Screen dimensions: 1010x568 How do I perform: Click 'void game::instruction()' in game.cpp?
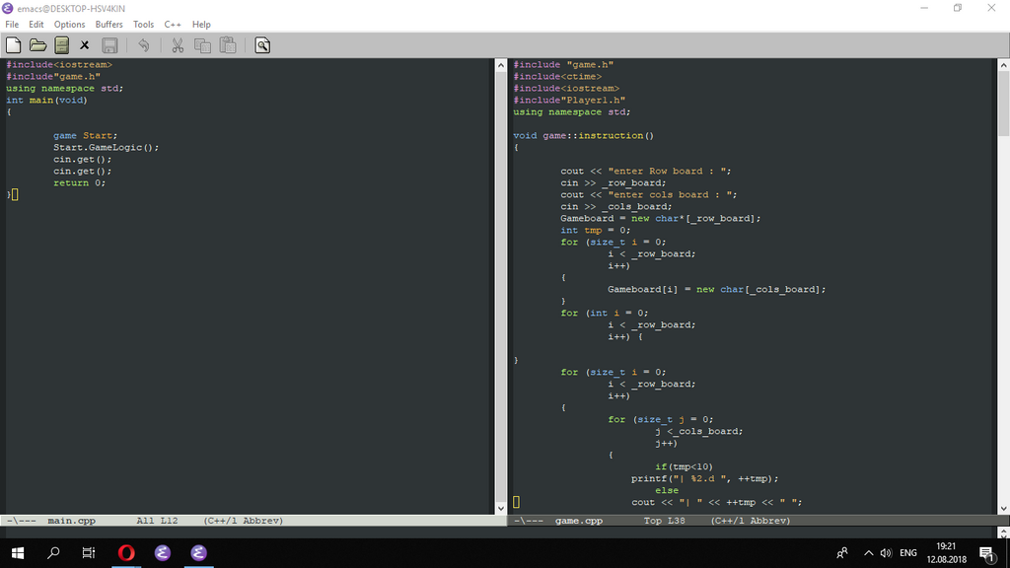click(x=584, y=136)
